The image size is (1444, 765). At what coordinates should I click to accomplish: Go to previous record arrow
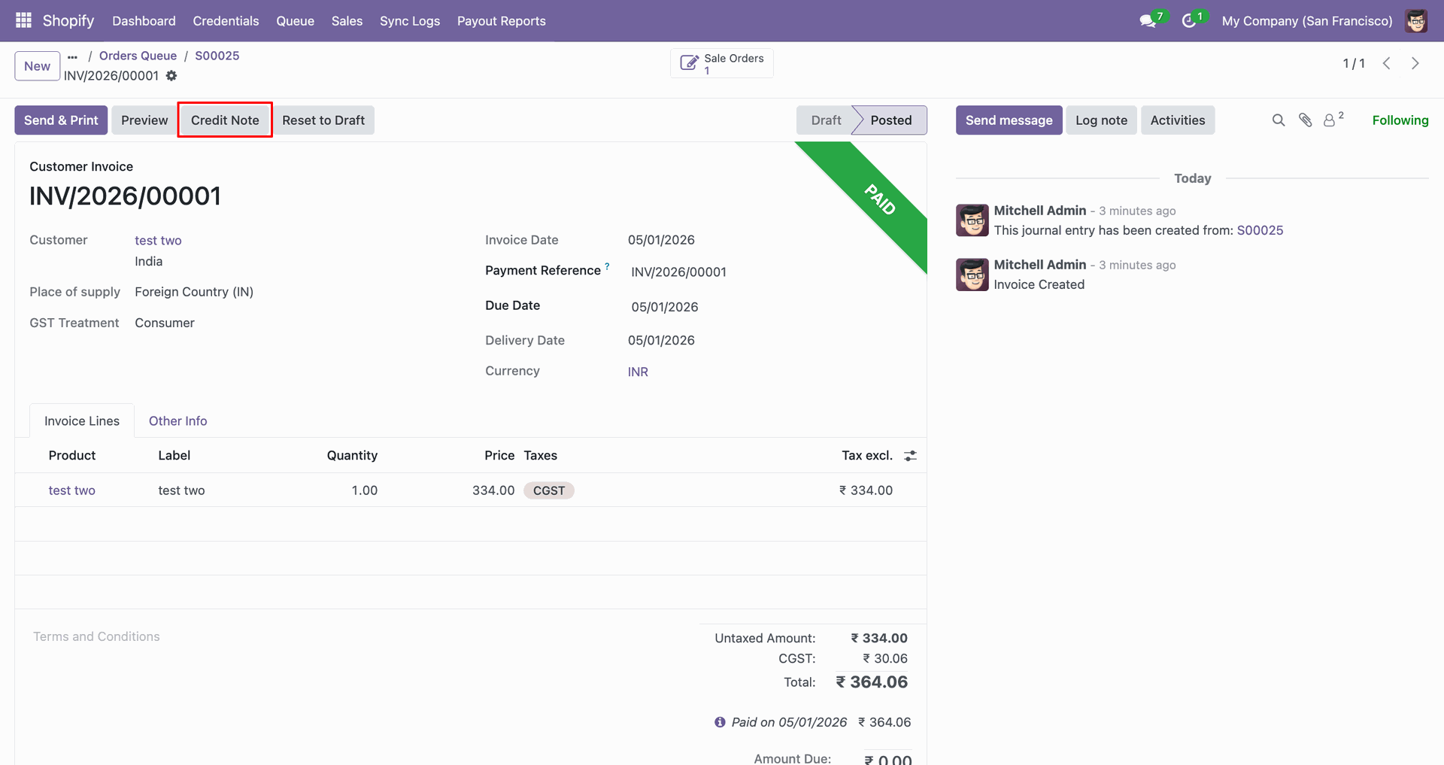(x=1387, y=63)
